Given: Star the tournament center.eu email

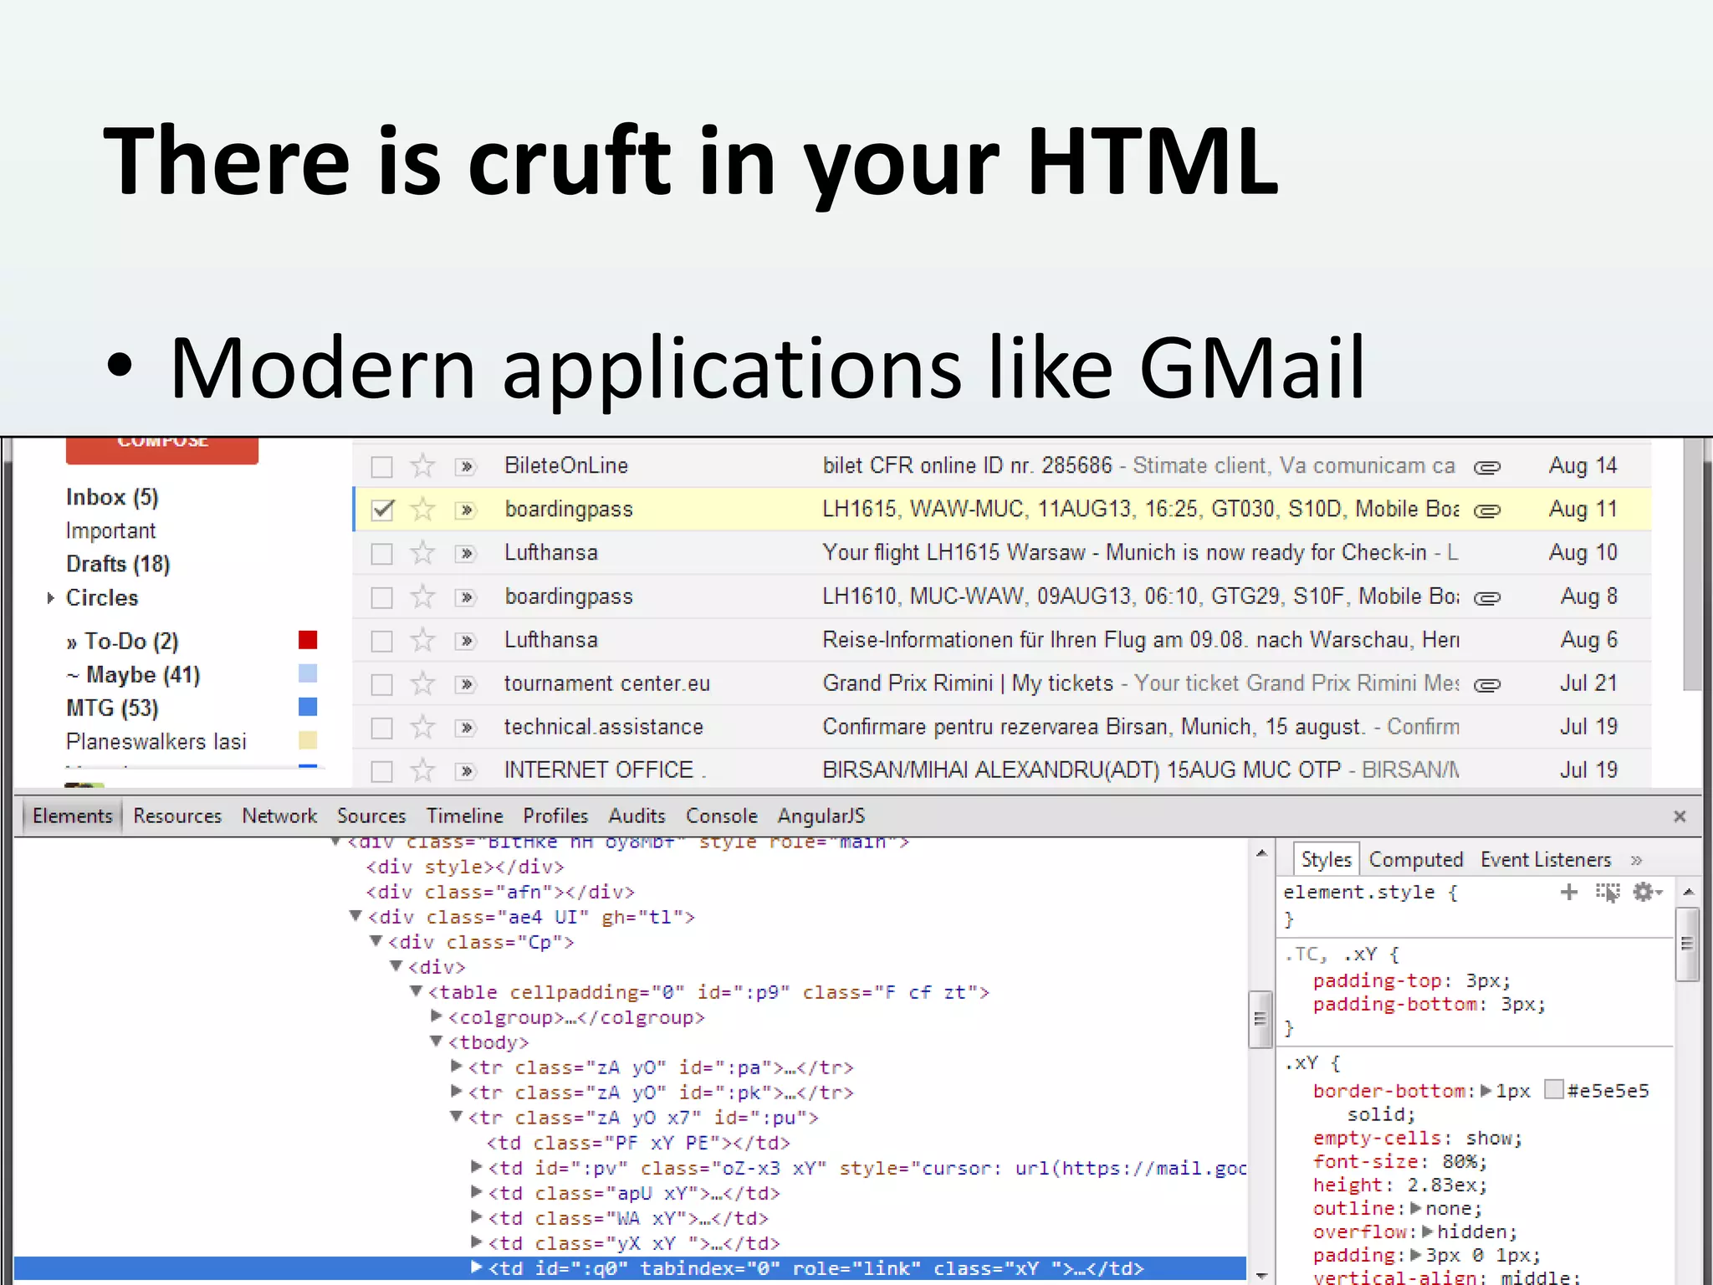Looking at the screenshot, I should (422, 684).
